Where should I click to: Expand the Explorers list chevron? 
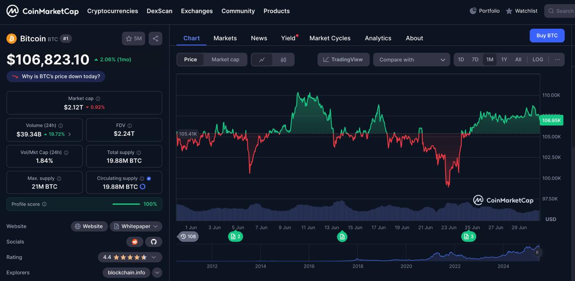coord(157,272)
